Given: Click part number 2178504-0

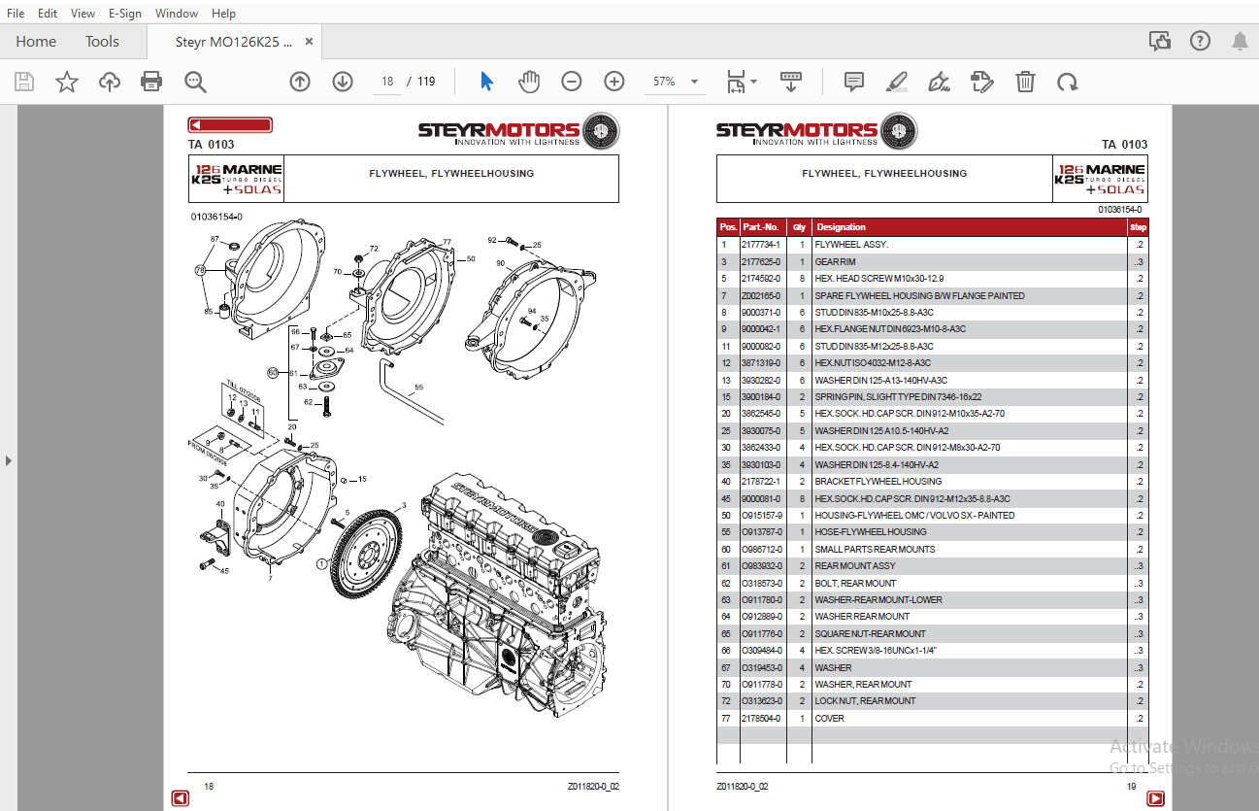Looking at the screenshot, I should point(761,719).
